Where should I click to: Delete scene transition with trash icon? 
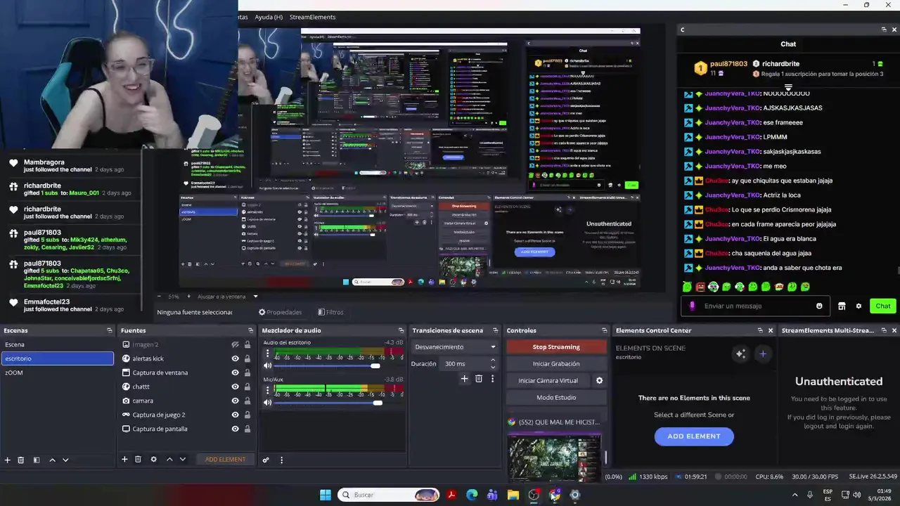point(479,379)
